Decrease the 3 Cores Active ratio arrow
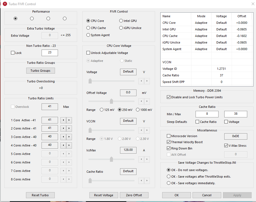Image resolution: width=256 pixels, height=202 pixels. click(63, 137)
